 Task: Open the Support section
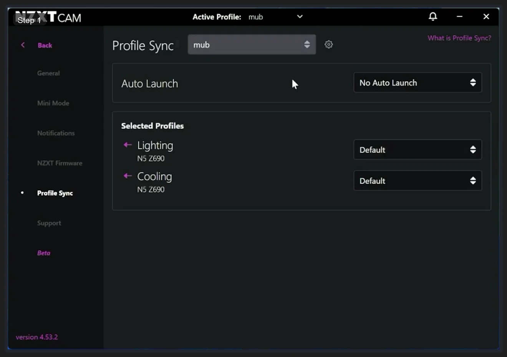pyautogui.click(x=49, y=223)
